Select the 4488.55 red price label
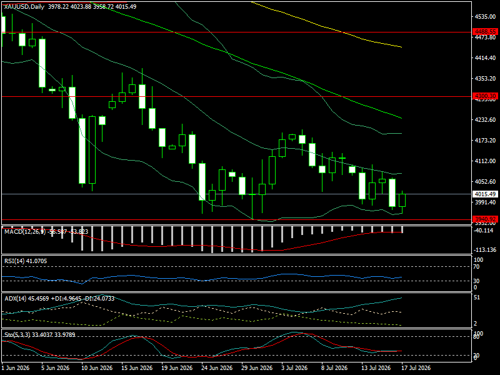This screenshot has width=500, height=375. (485, 32)
